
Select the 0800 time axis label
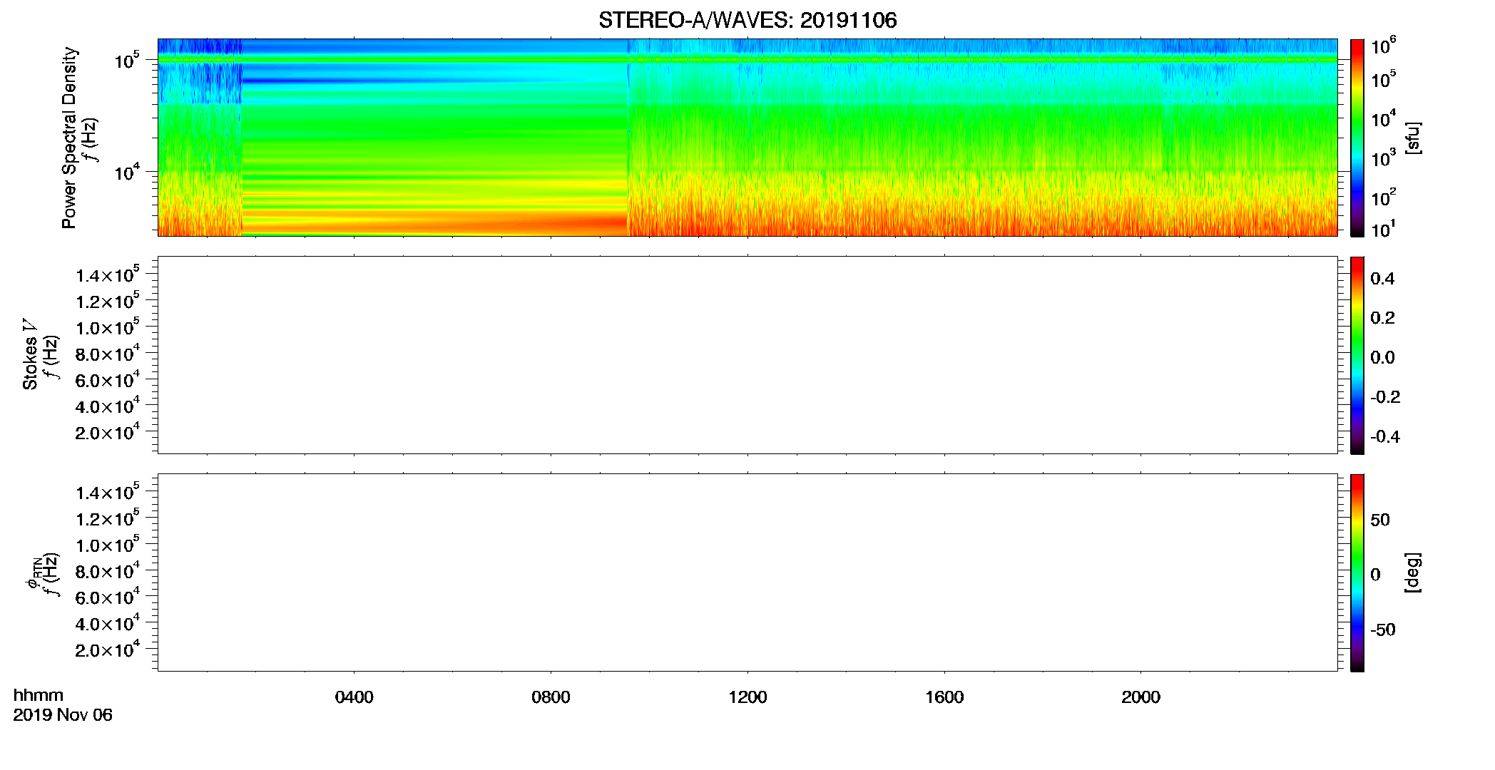point(551,697)
